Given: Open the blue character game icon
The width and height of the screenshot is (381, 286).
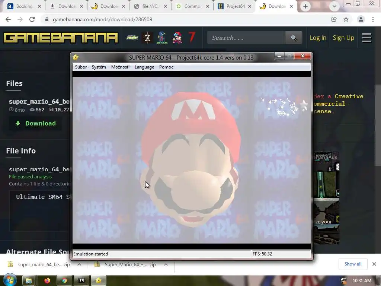Looking at the screenshot, I should point(162,38).
